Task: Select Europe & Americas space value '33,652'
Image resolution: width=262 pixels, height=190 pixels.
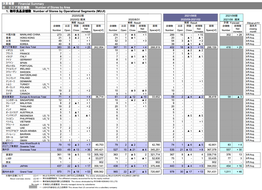Action: pos(156,97)
